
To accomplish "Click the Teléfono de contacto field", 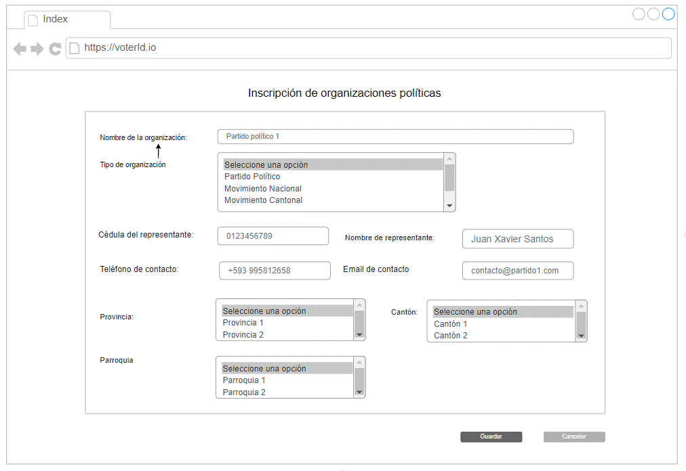I will 275,271.
